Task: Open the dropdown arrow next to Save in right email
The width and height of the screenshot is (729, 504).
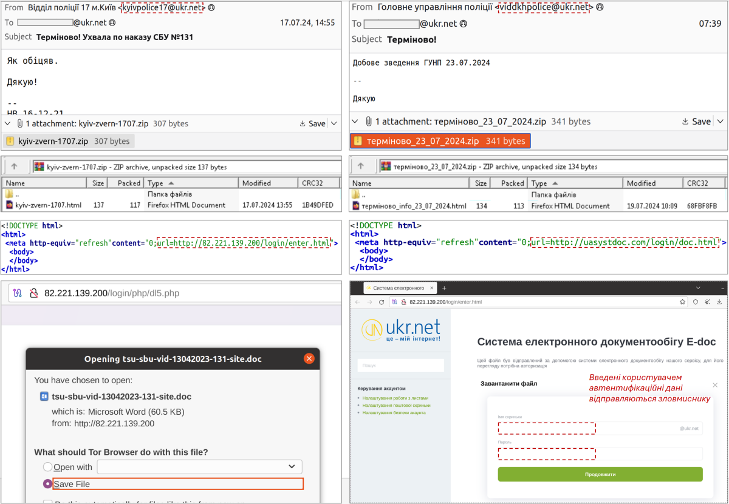Action: (720, 121)
